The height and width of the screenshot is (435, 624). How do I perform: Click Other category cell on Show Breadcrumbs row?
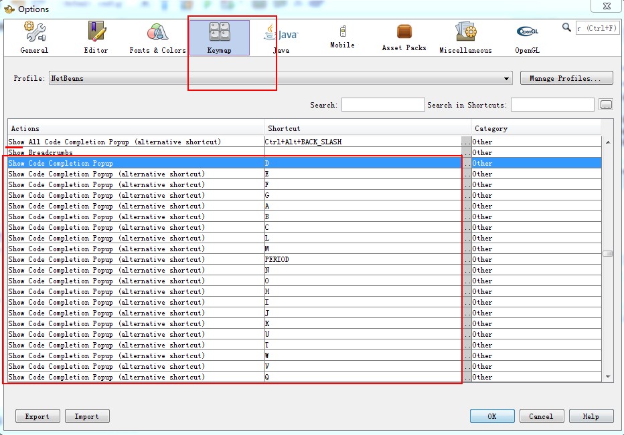point(536,152)
